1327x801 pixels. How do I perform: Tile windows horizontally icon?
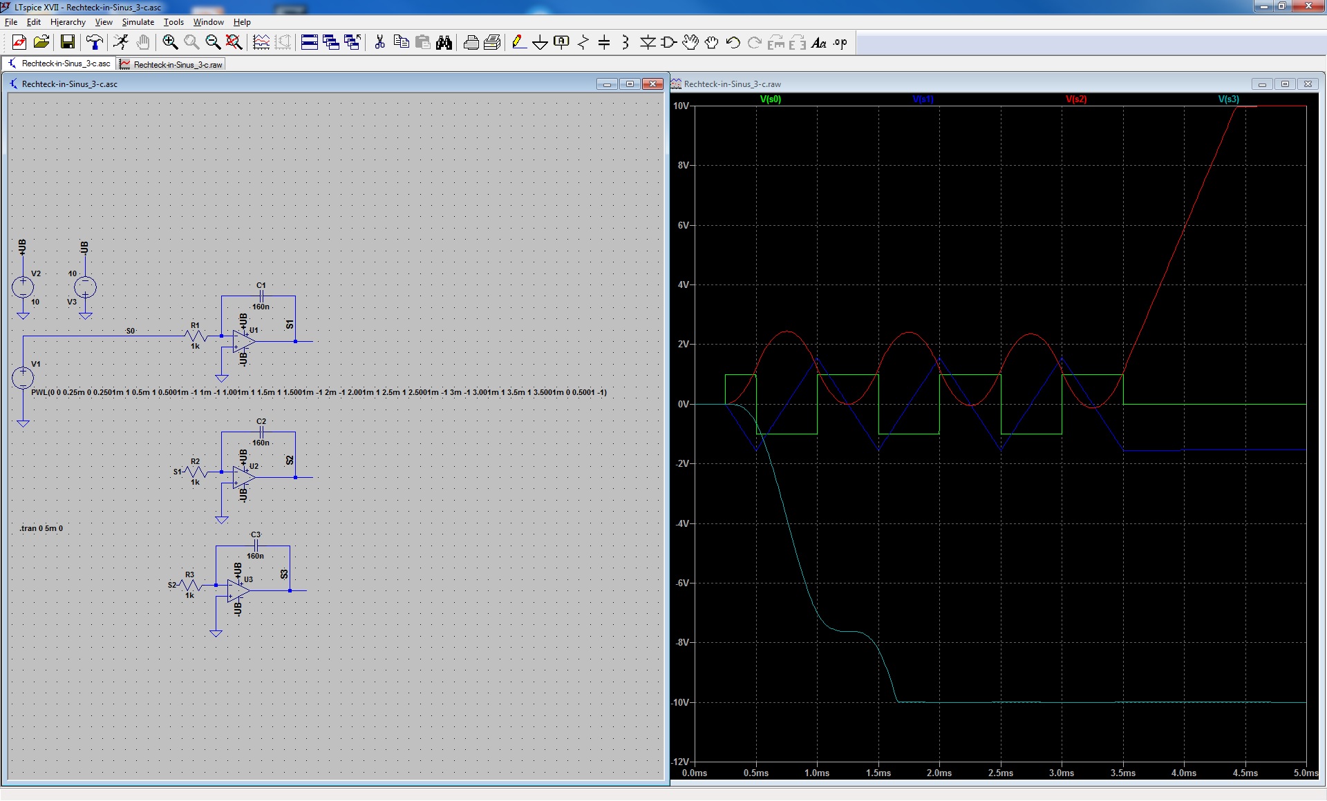pos(310,43)
